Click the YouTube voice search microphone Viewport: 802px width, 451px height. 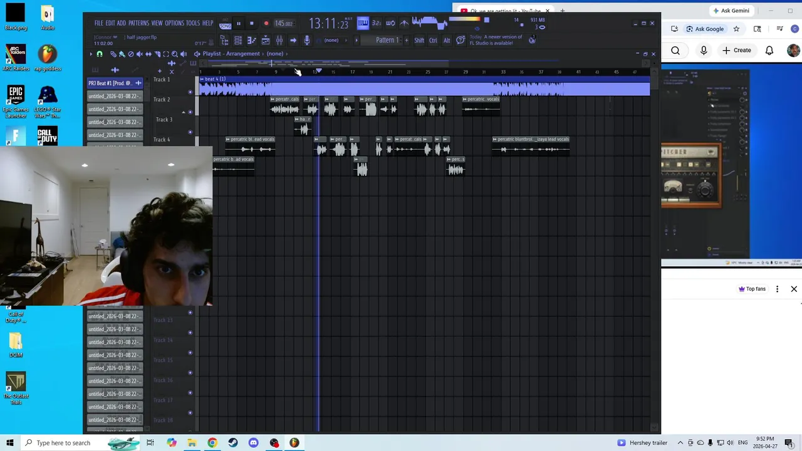[704, 50]
